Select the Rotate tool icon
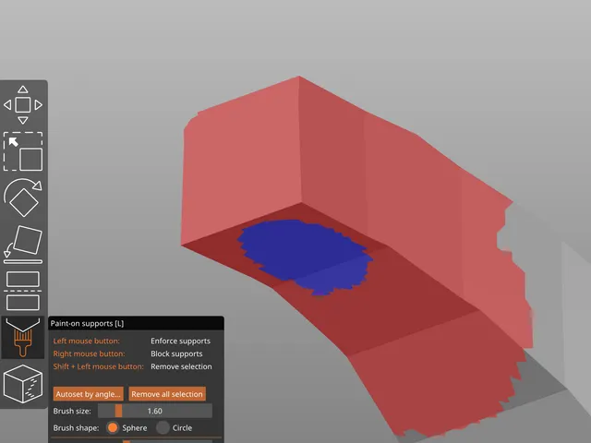 [22, 198]
